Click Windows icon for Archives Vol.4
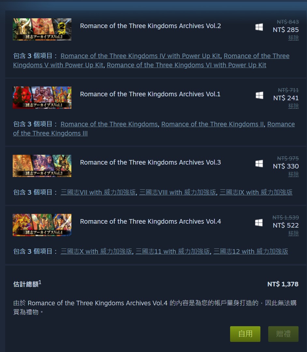Image resolution: width=307 pixels, height=352 pixels. [x=259, y=223]
